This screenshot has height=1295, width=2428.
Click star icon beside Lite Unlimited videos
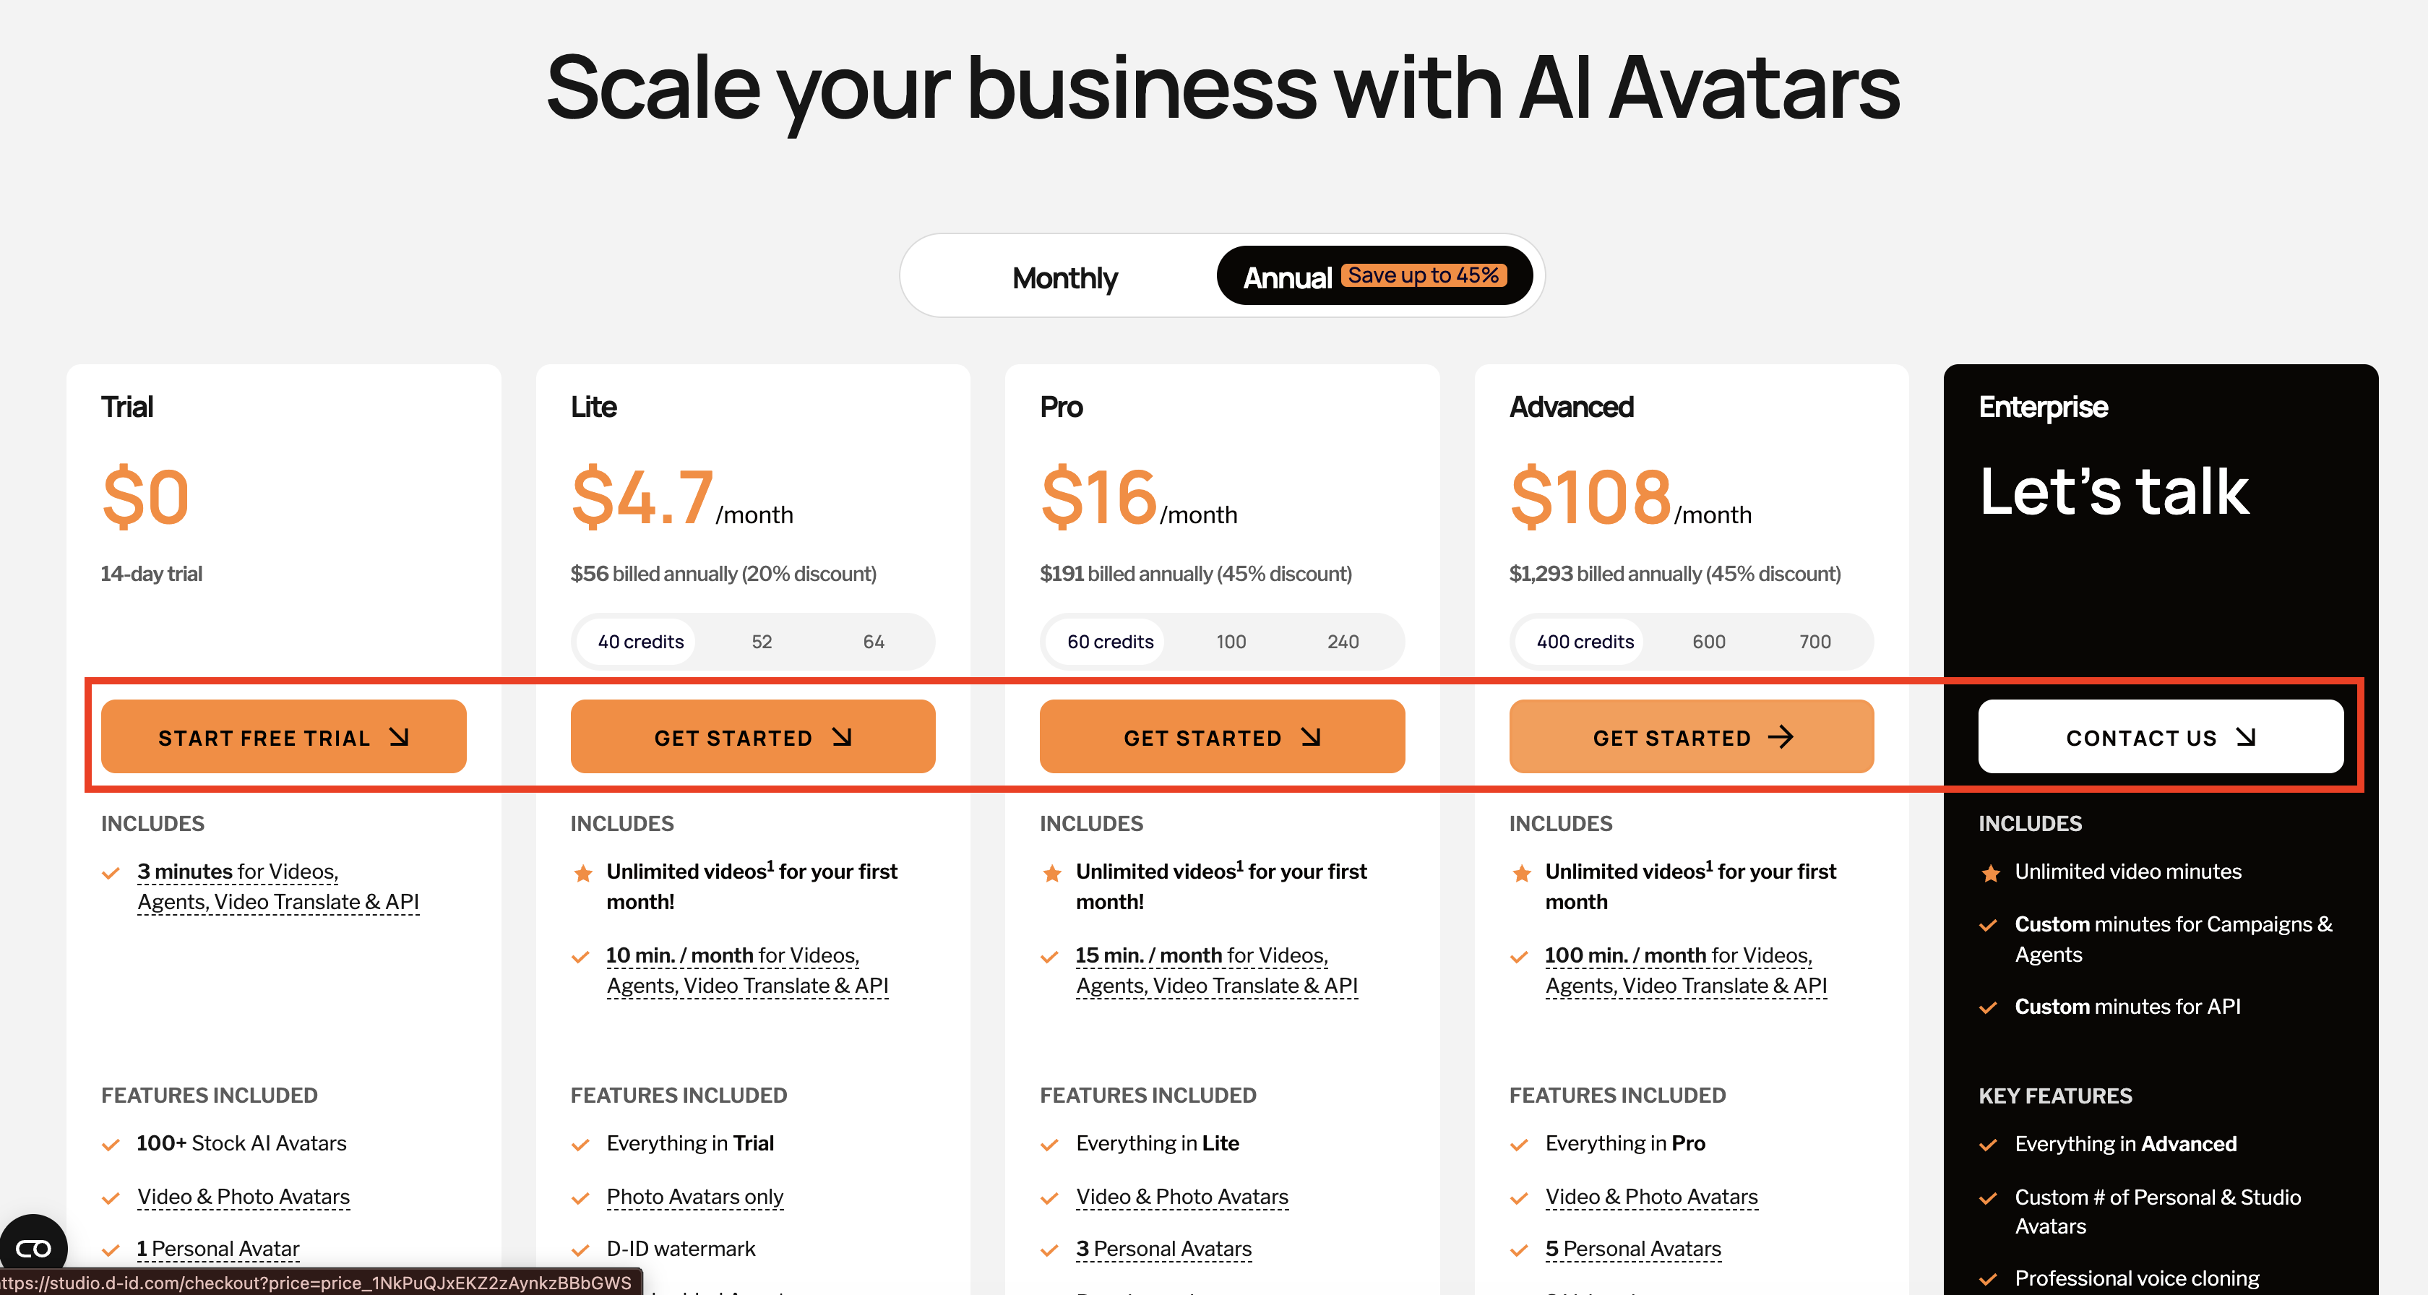click(x=583, y=873)
